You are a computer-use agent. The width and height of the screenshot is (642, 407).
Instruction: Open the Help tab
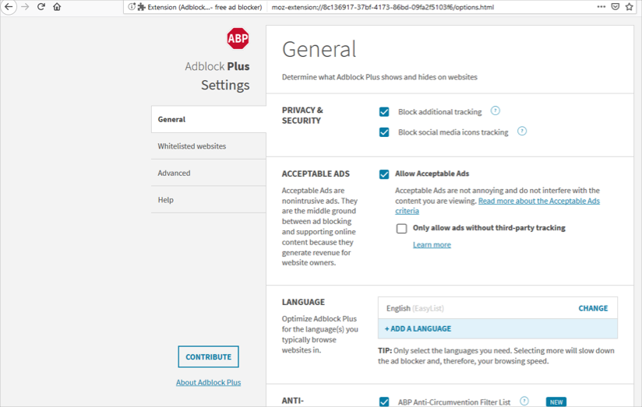click(x=165, y=200)
